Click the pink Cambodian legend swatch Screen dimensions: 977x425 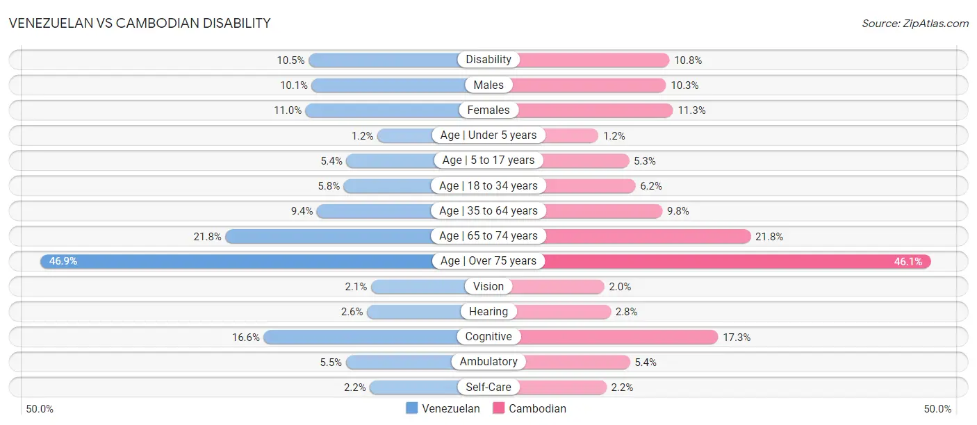(x=499, y=408)
